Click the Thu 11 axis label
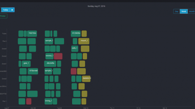The height and width of the screenshot is (109, 195). tap(112, 108)
